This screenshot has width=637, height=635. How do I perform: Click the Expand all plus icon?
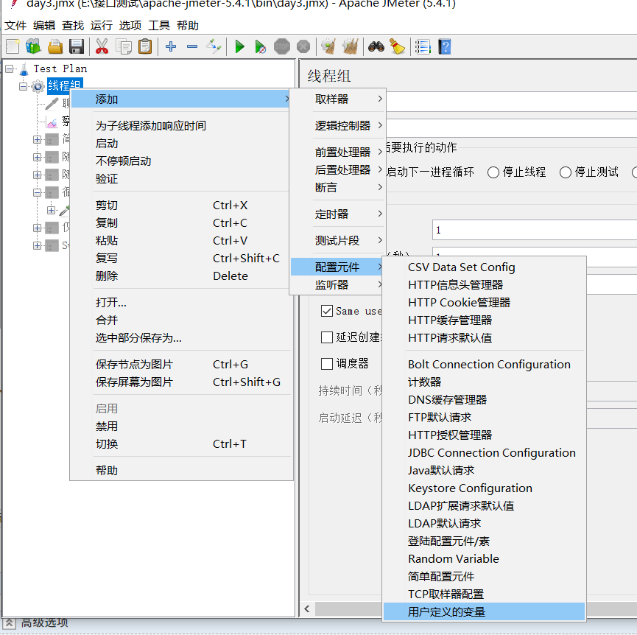click(x=171, y=46)
